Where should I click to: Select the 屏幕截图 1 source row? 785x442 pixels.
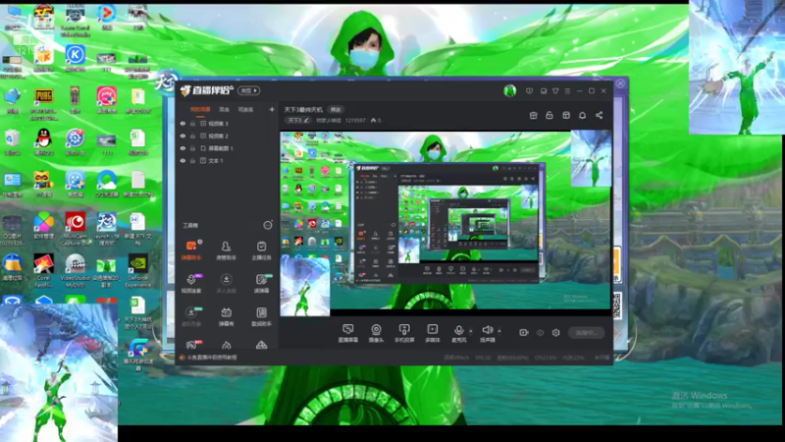pos(228,148)
